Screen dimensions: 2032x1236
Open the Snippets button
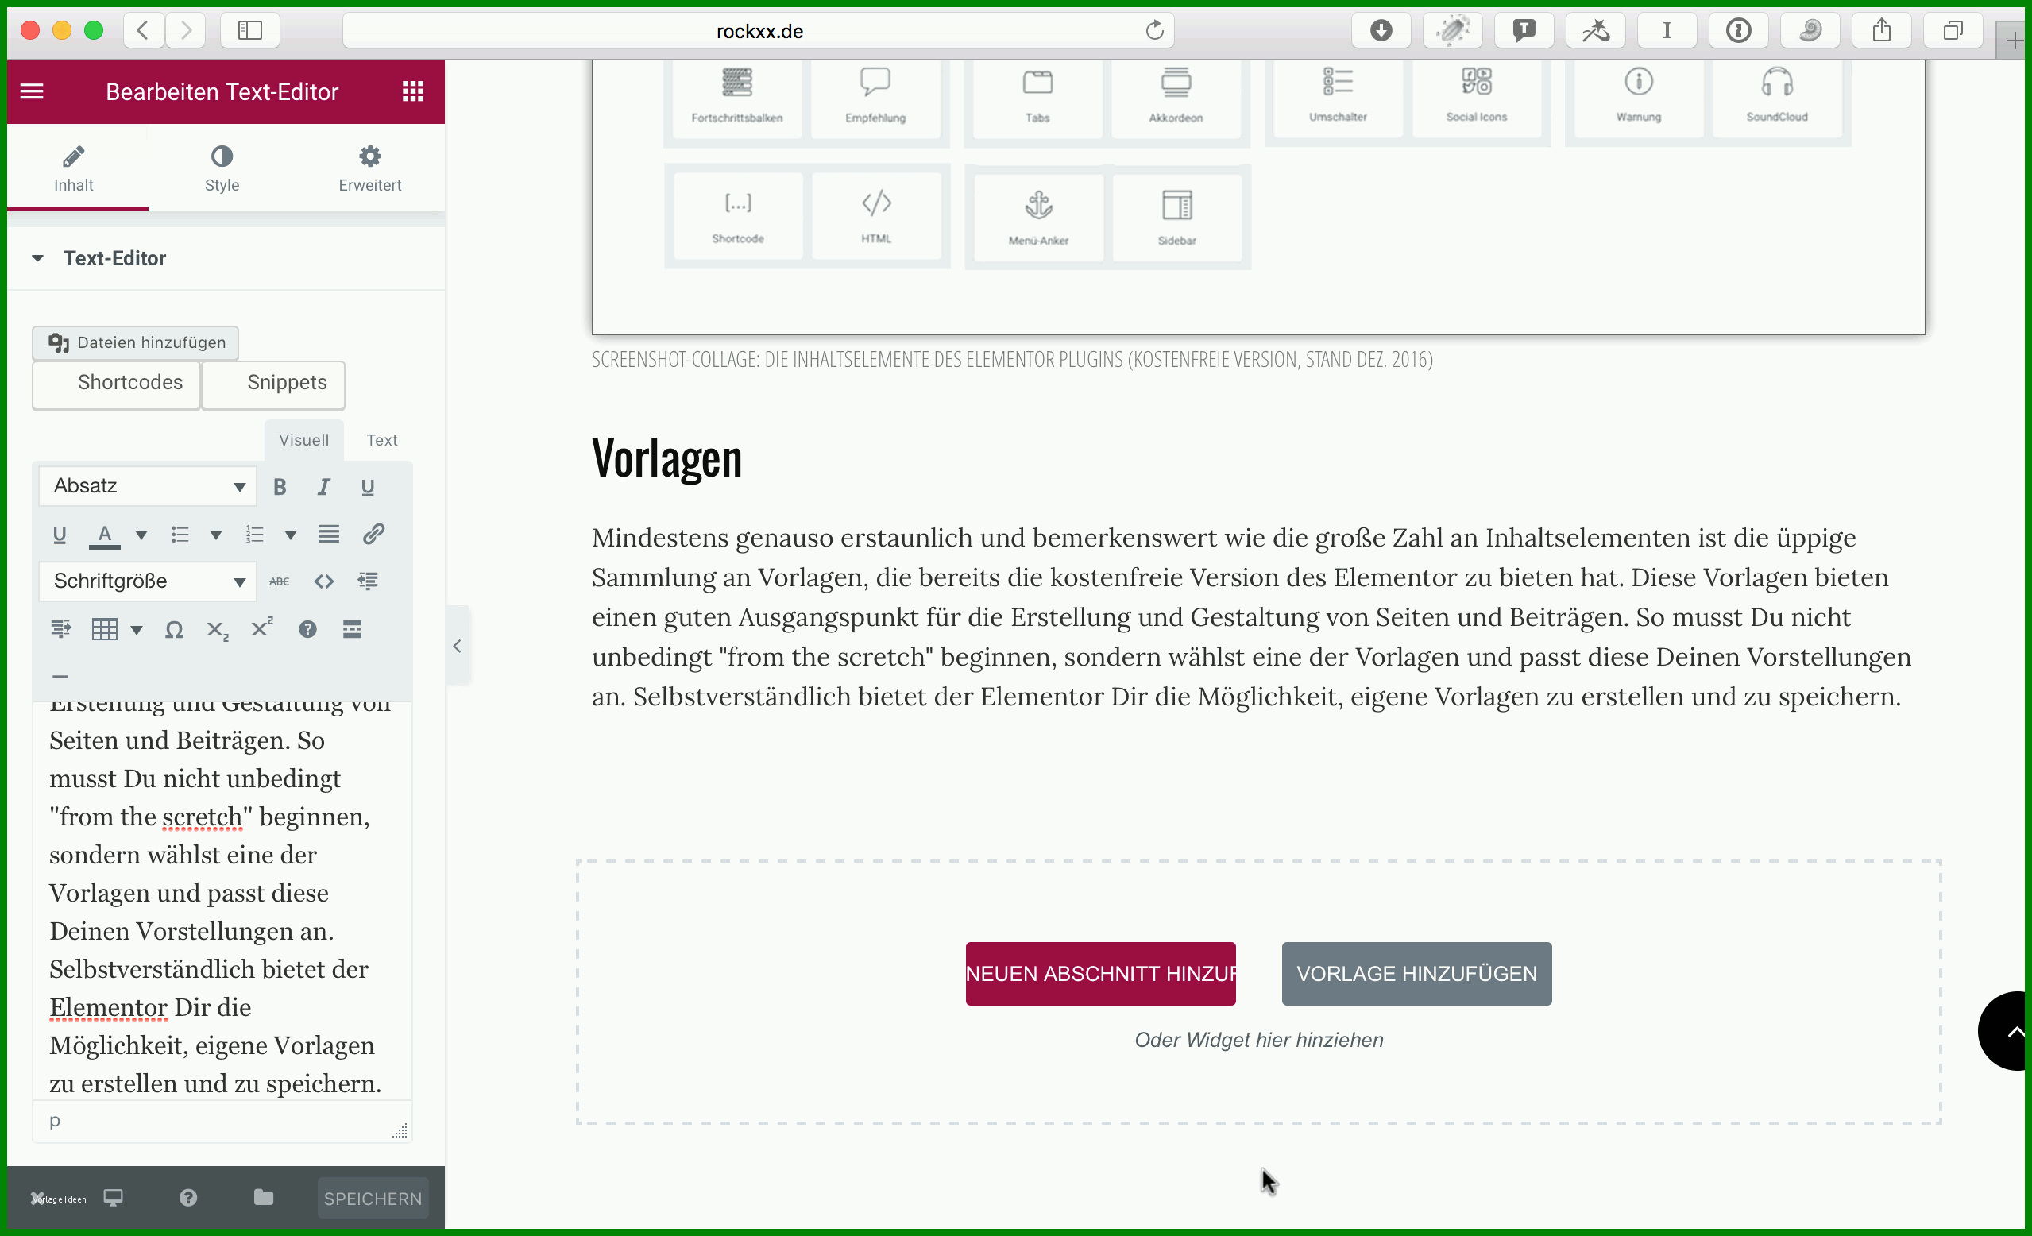click(x=274, y=384)
